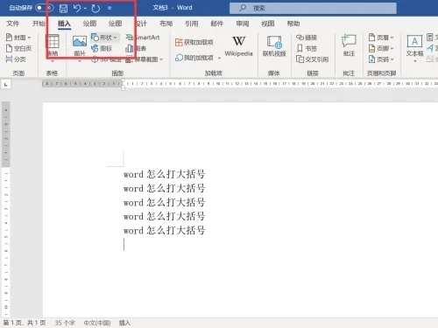
Task: Open the 页码 page number dropdown
Action: tap(381, 59)
